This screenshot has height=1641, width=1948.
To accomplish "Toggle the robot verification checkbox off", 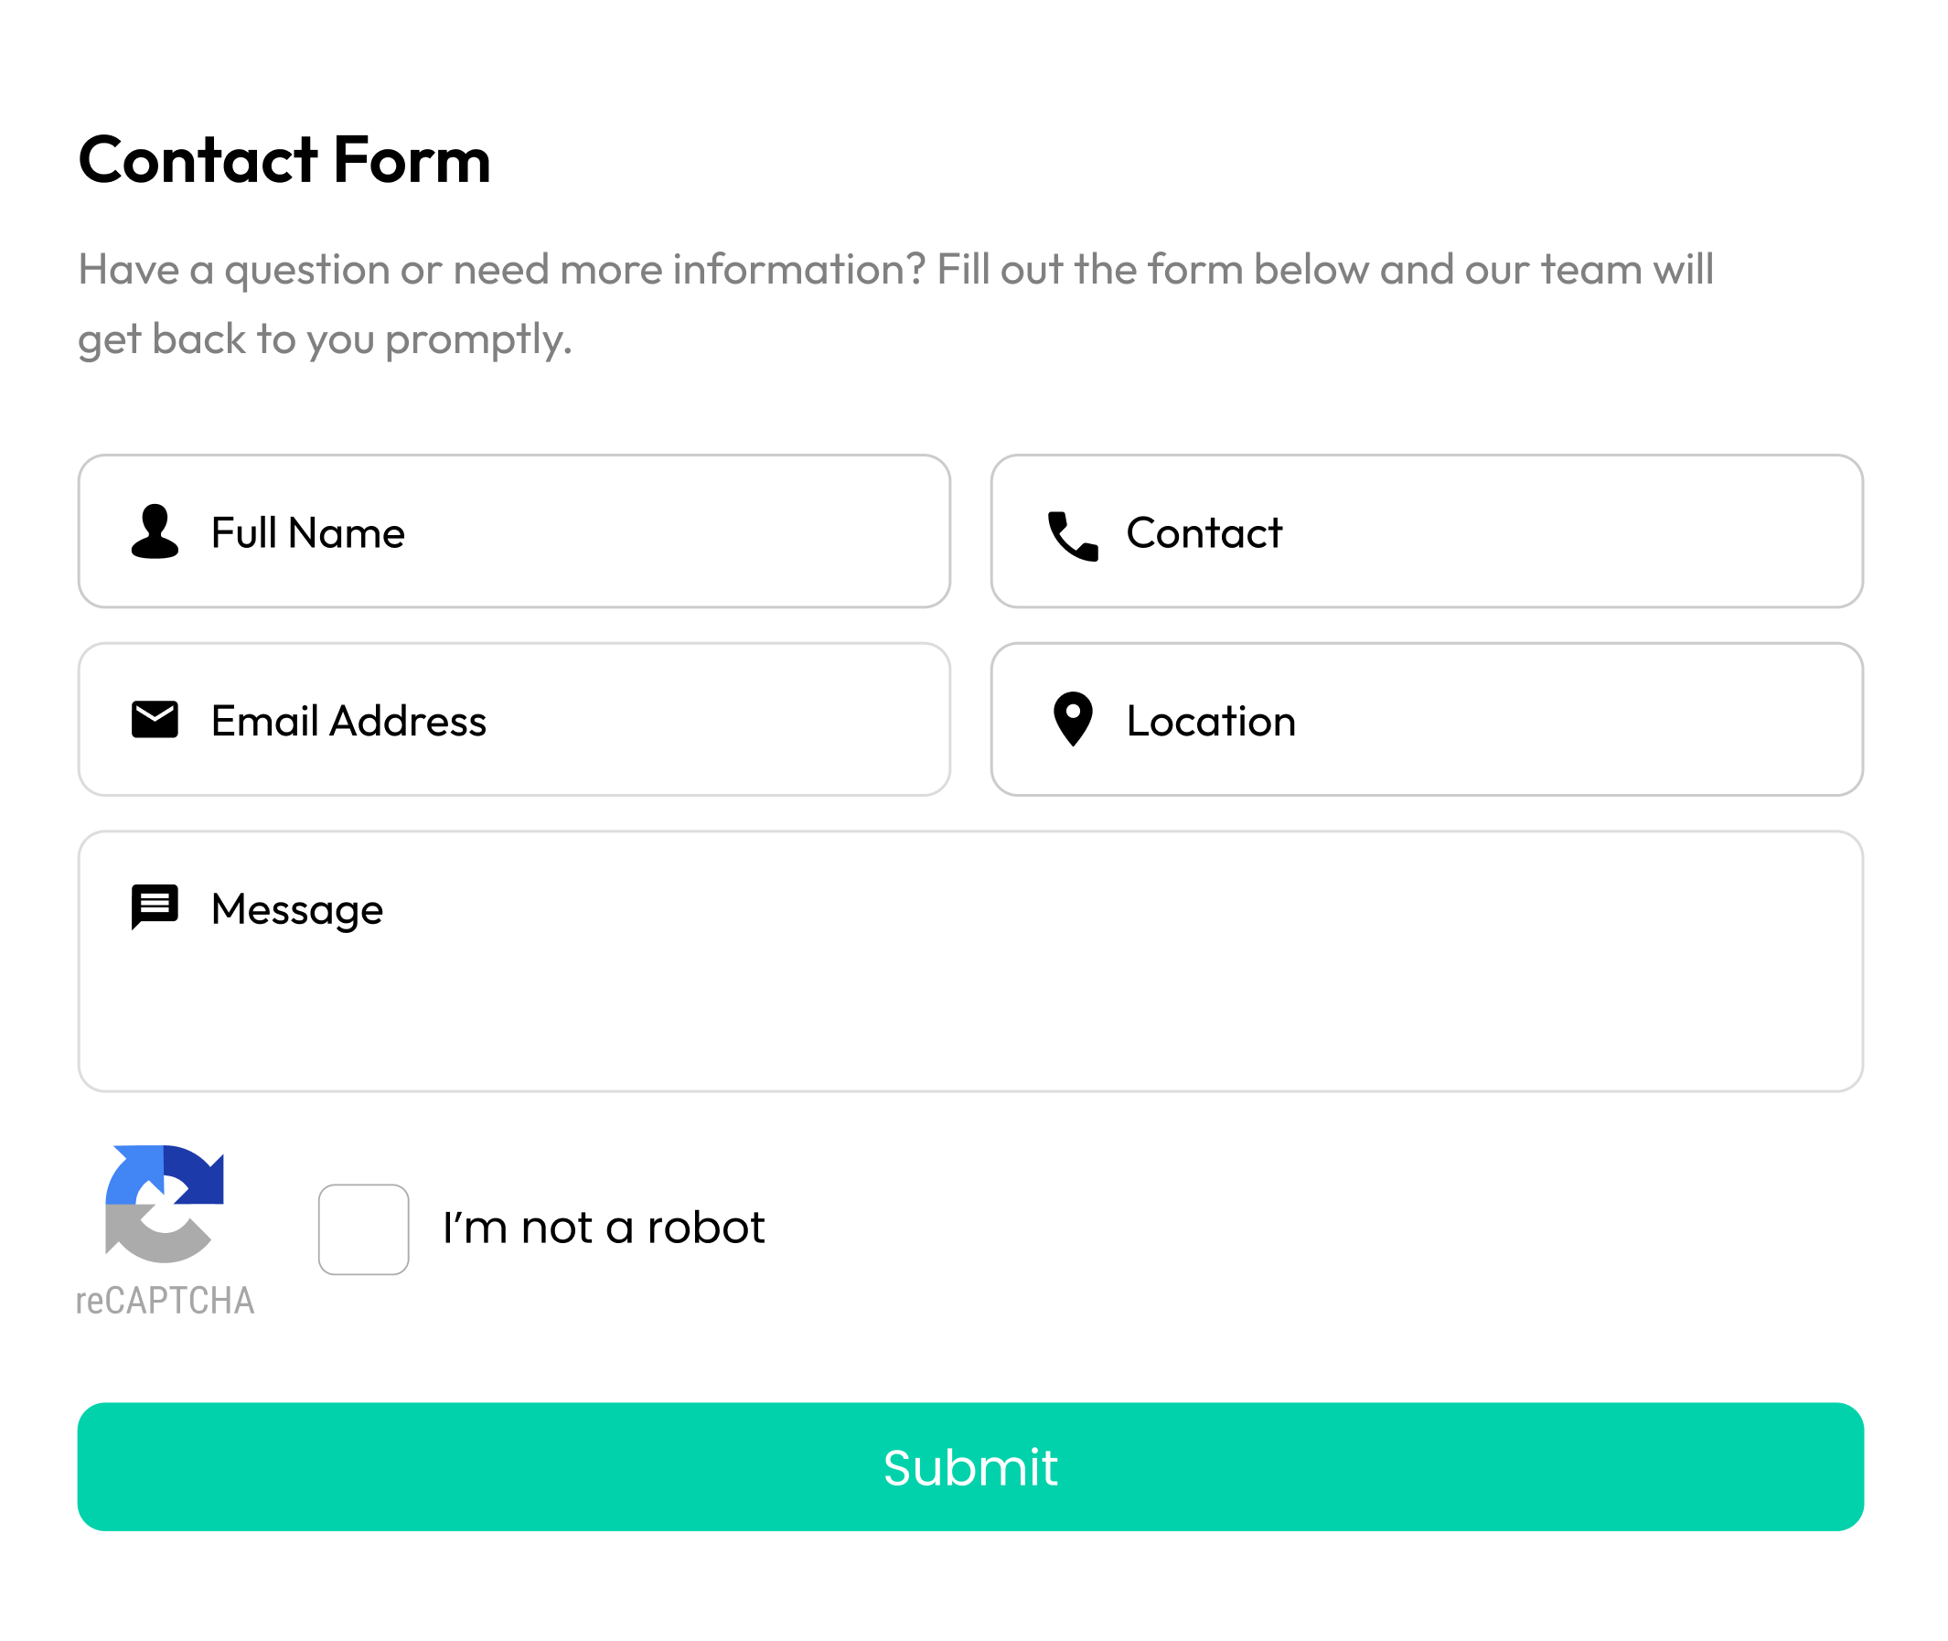I will [363, 1228].
